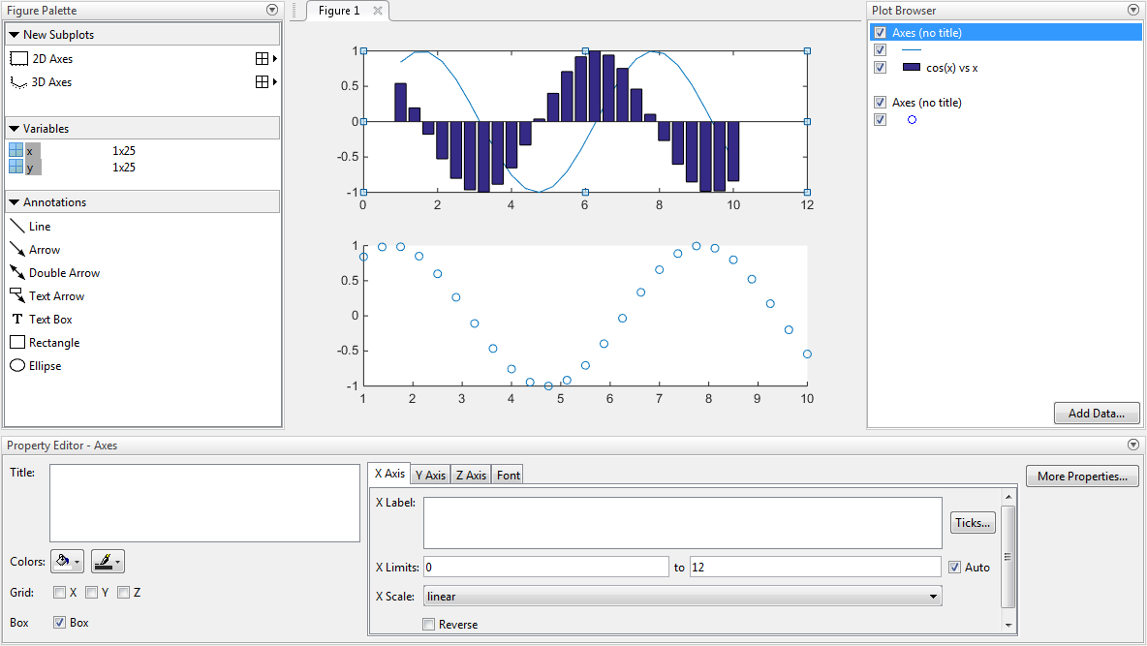
Task: Open the 3D Axes grid layout picker
Action: 262,82
